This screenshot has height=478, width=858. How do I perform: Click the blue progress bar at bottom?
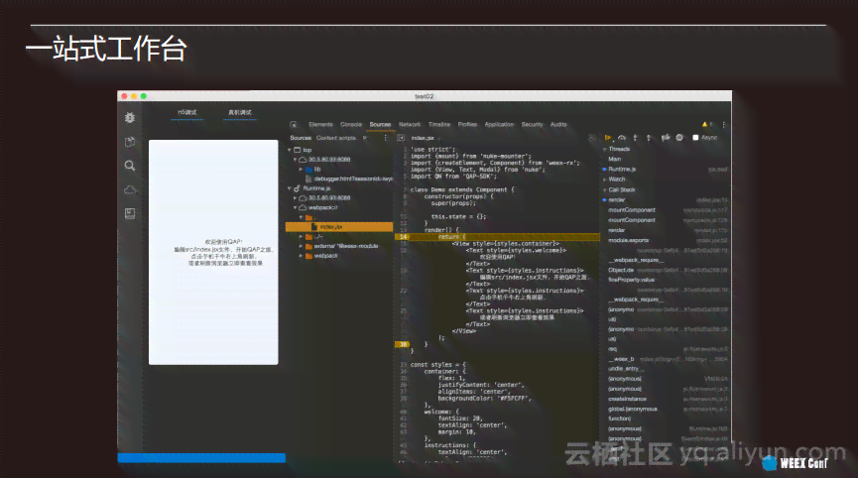(201, 458)
